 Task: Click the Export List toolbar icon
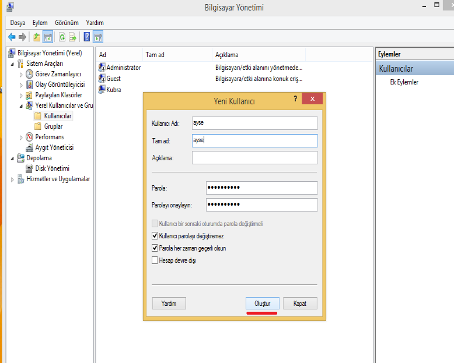[72, 37]
